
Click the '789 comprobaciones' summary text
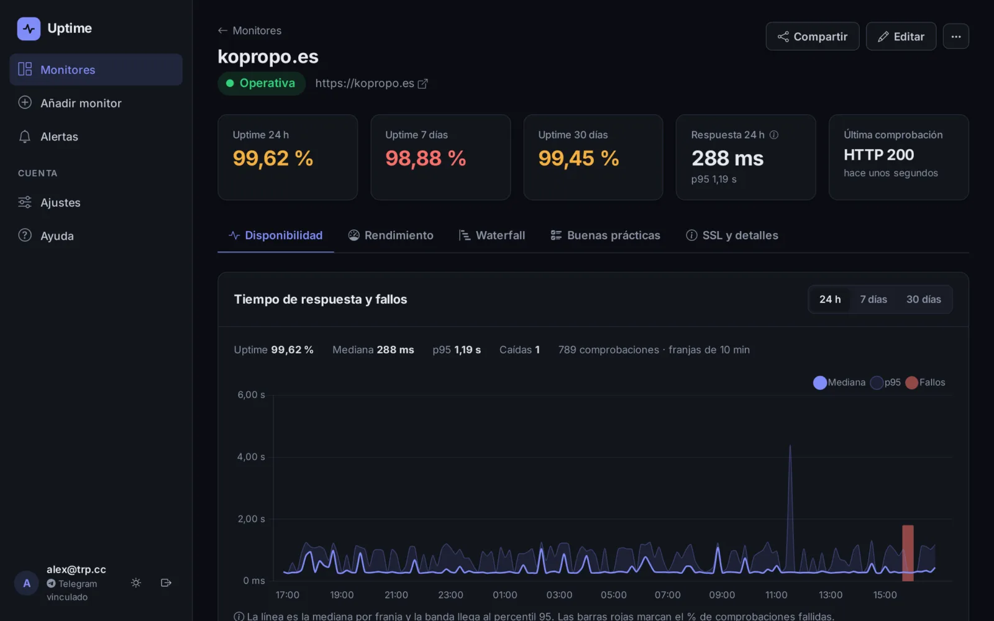coord(609,350)
